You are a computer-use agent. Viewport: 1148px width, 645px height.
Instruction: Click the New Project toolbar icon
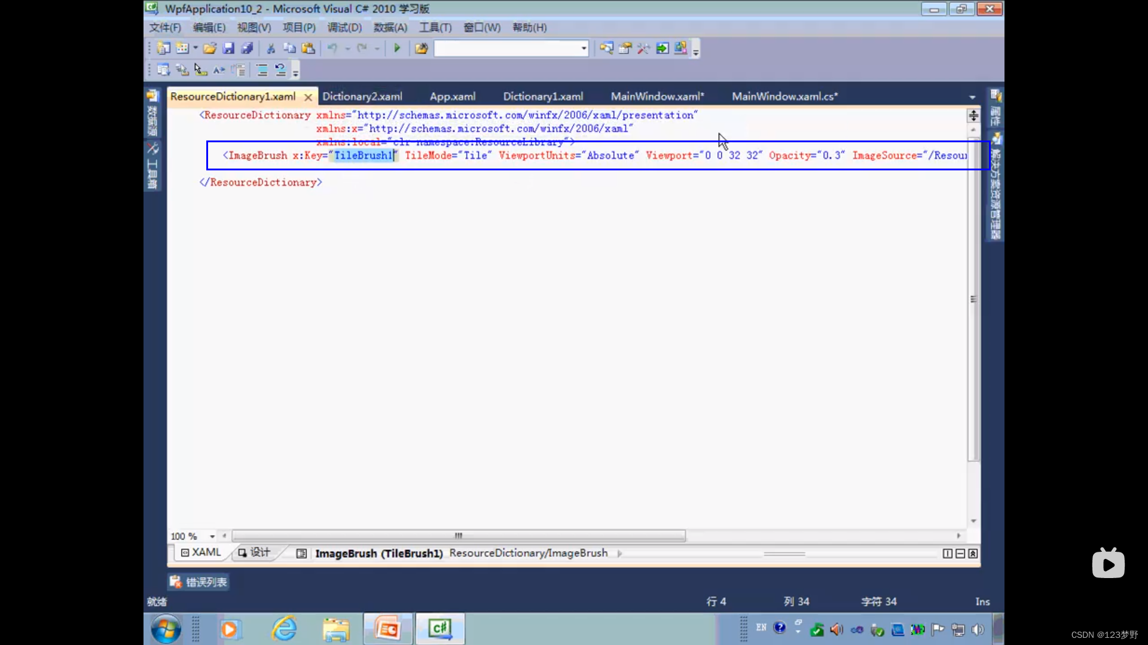(x=163, y=48)
